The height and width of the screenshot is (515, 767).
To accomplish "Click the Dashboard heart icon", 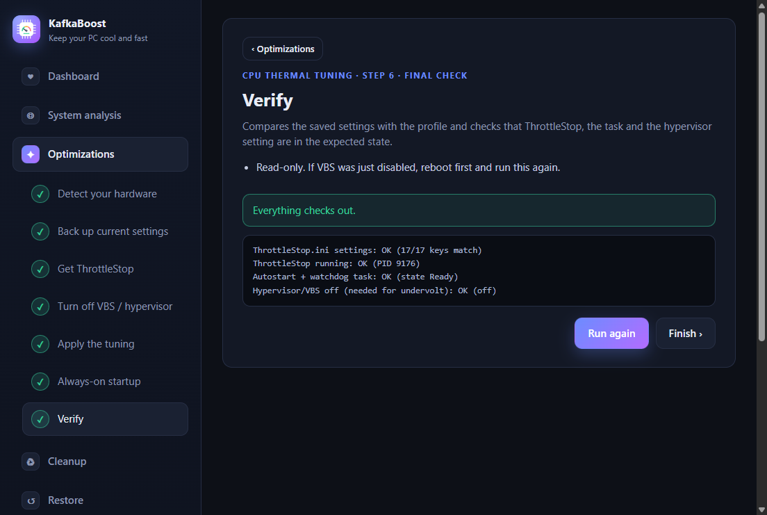I will [x=31, y=76].
